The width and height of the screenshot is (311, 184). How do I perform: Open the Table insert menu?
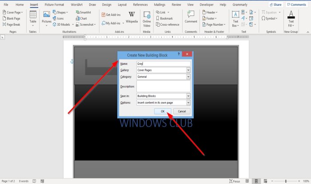point(33,19)
